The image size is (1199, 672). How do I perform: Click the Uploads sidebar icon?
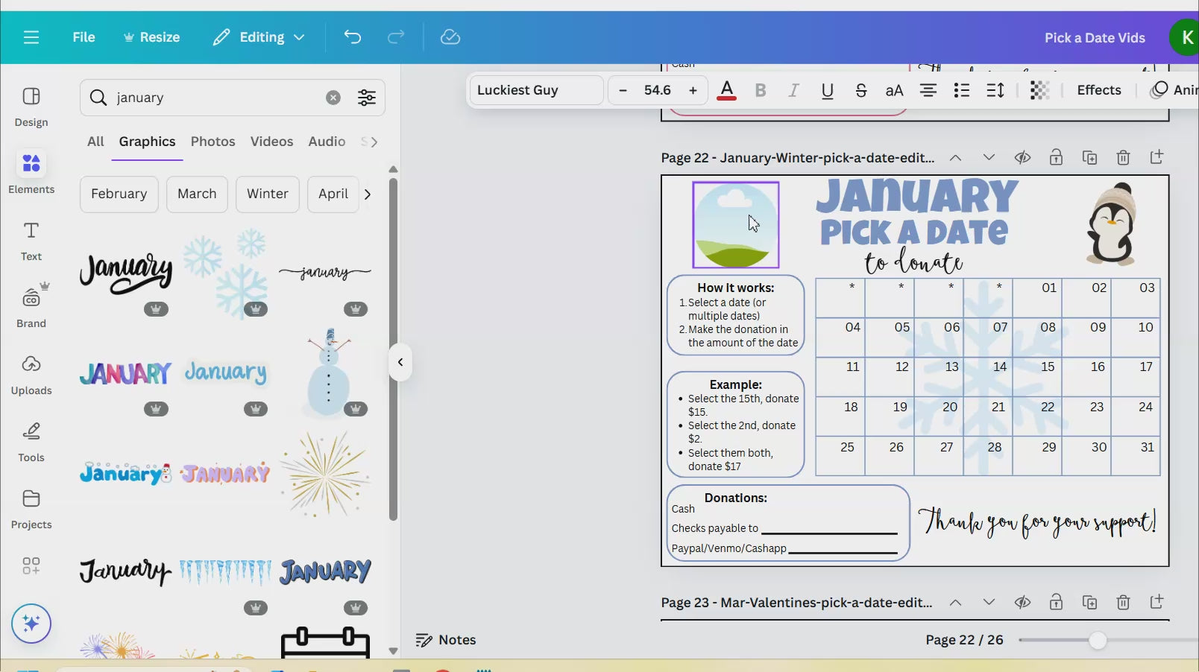(x=31, y=373)
